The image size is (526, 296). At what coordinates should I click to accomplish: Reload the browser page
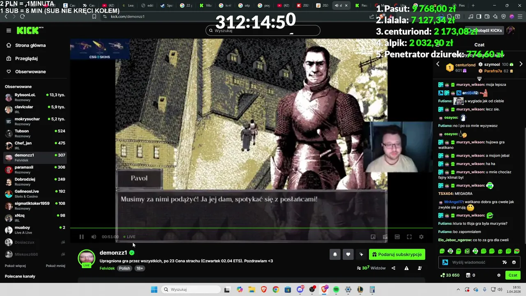click(22, 16)
